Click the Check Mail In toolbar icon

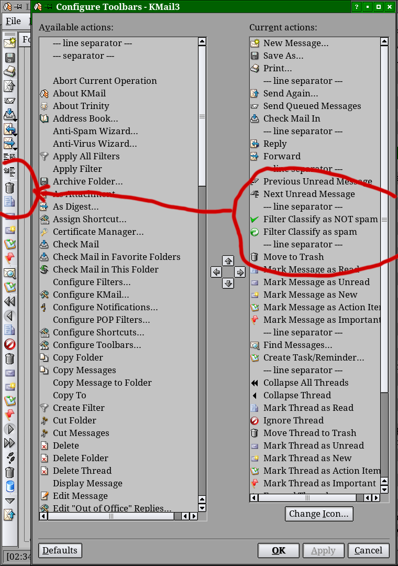coord(10,115)
